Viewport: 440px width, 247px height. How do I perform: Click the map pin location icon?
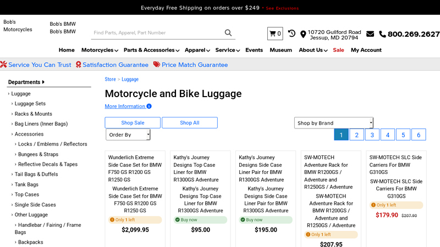tap(303, 34)
